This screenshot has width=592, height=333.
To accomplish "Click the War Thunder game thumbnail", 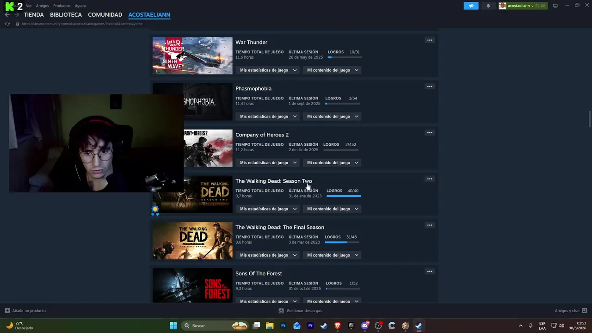I will (192, 55).
